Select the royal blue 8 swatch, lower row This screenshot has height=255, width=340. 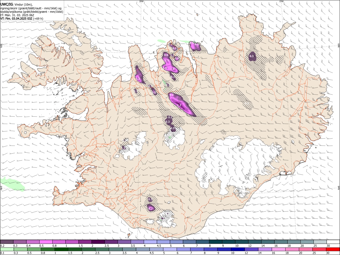click(211, 249)
